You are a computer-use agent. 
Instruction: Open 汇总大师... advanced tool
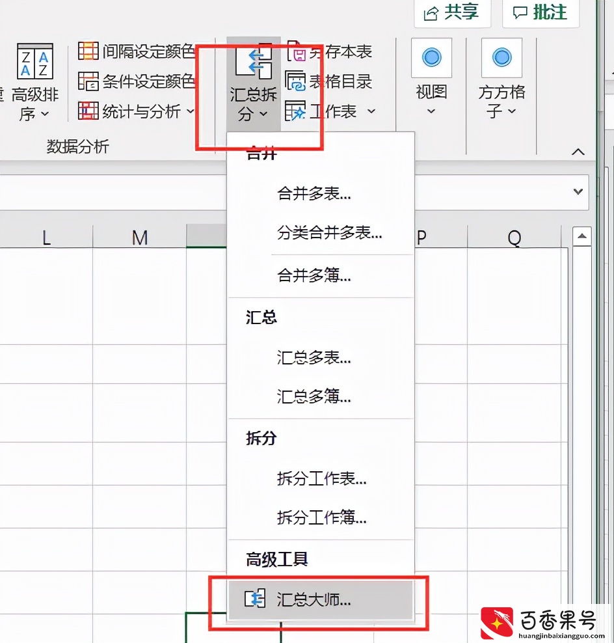[x=321, y=599]
